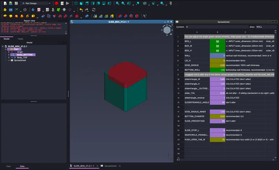
Task: Open subtractive primitive dropdown arrow
Action: 81,17
